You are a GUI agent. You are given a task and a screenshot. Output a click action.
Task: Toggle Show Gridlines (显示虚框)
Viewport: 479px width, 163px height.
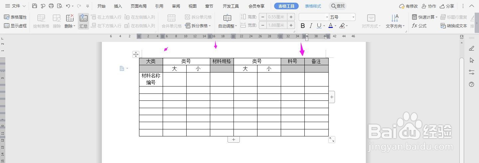15,26
